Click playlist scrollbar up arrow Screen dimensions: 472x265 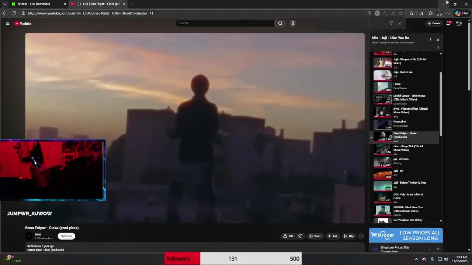[441, 54]
